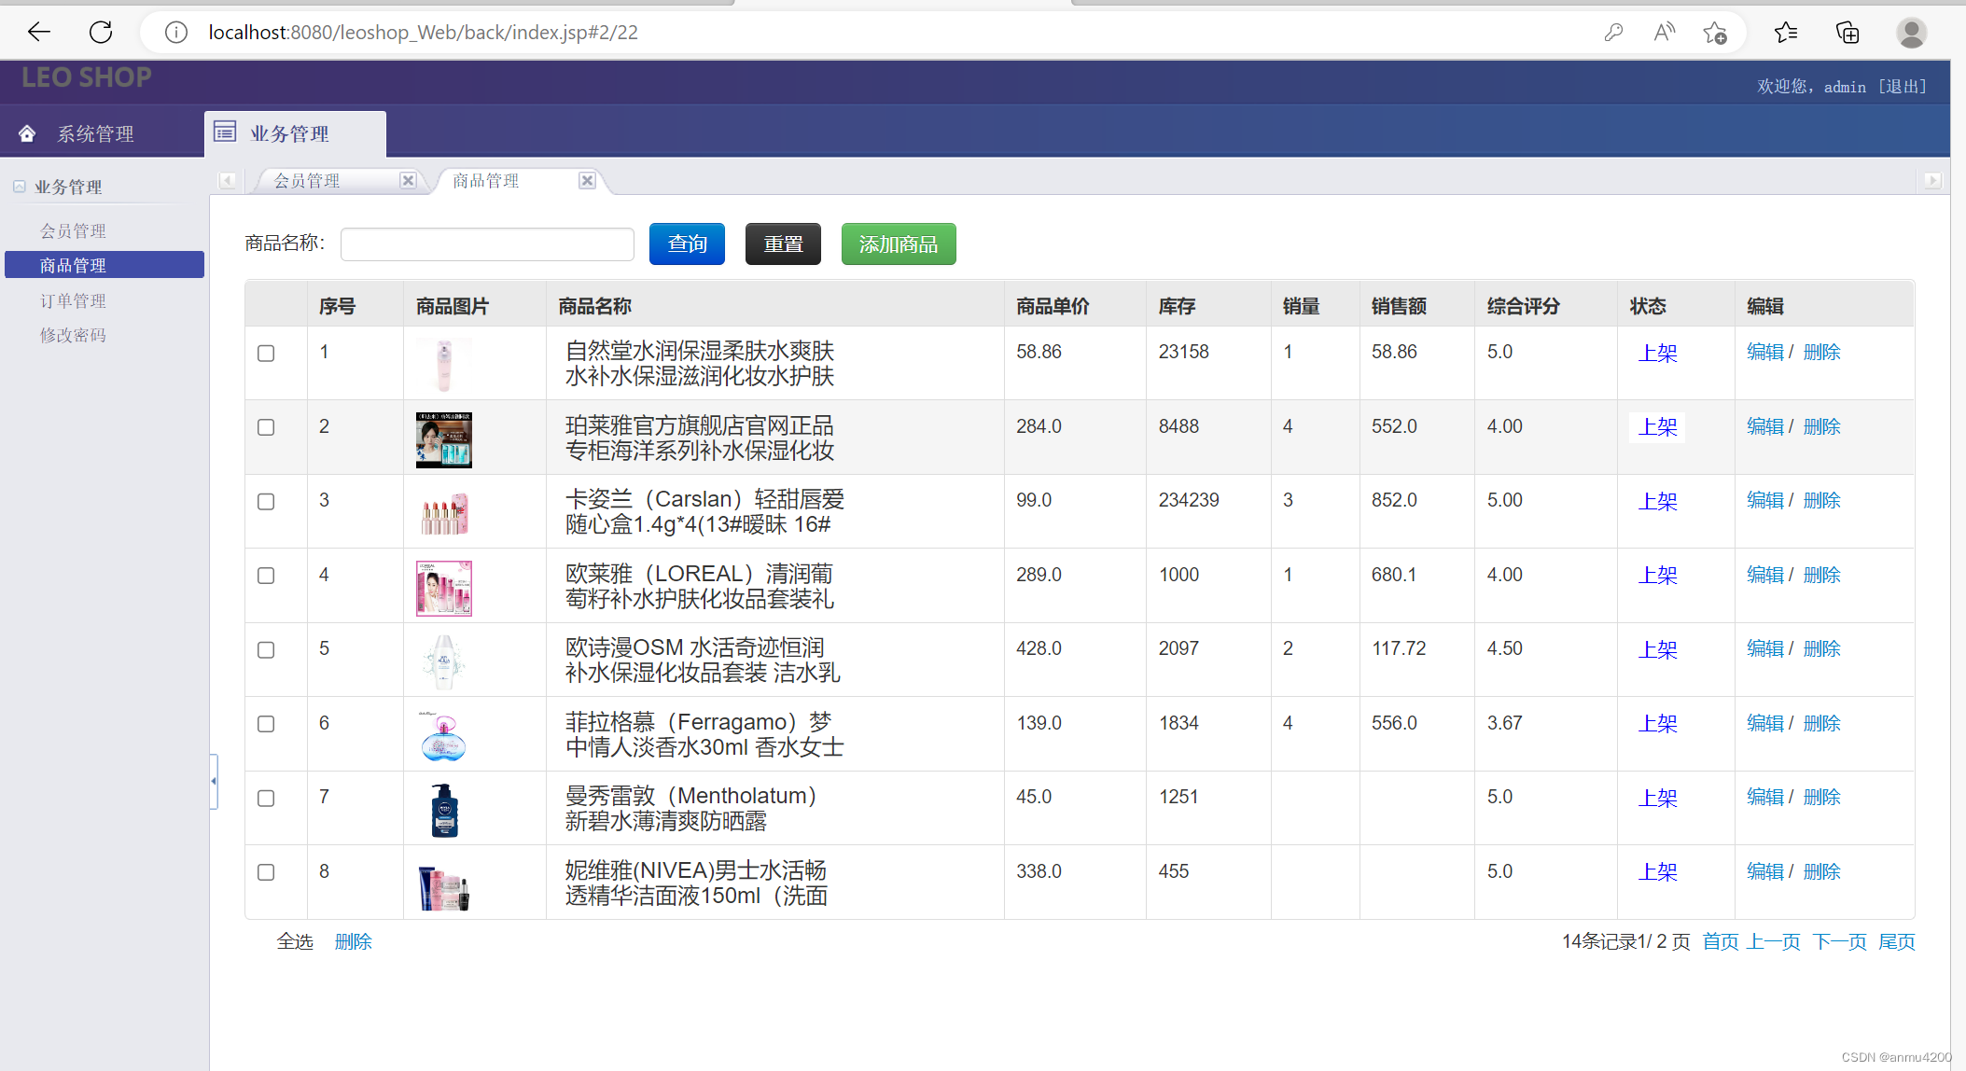Click 退出 to log out
Image resolution: width=1966 pixels, height=1071 pixels.
(x=1903, y=86)
